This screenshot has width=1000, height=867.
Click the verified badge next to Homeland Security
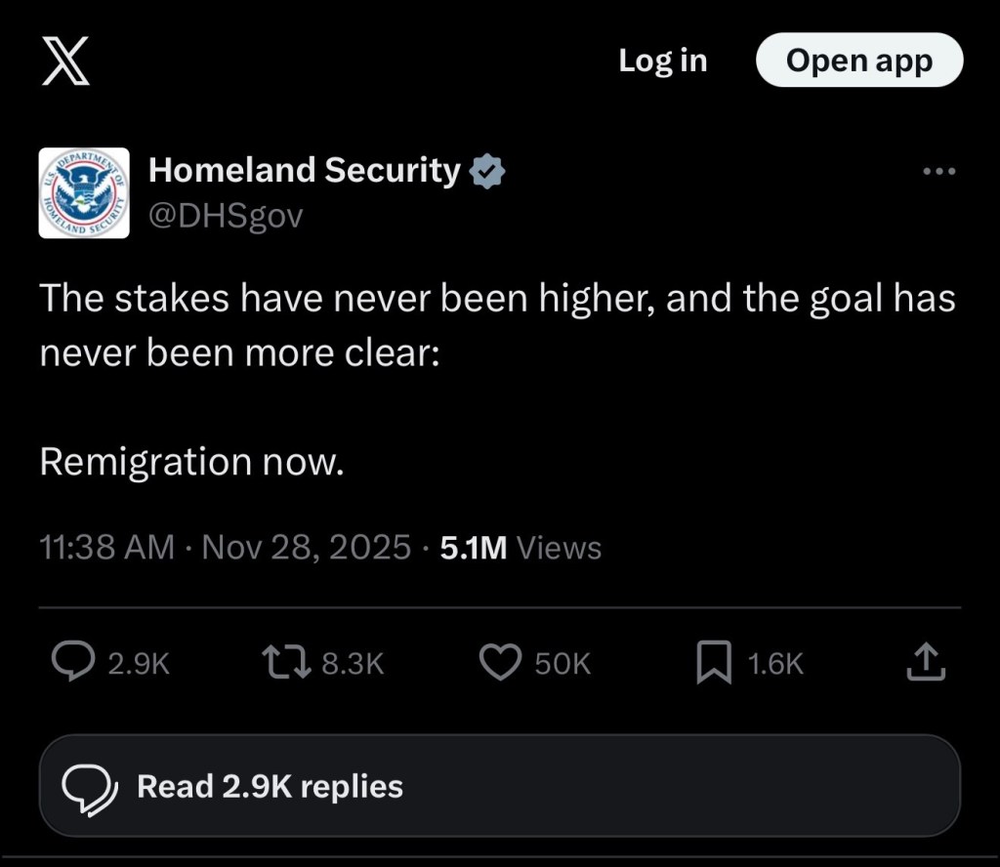[x=488, y=170]
